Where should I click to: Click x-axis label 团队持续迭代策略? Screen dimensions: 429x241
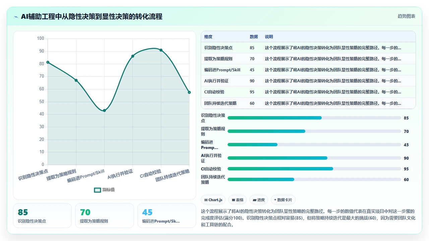pos(173,176)
